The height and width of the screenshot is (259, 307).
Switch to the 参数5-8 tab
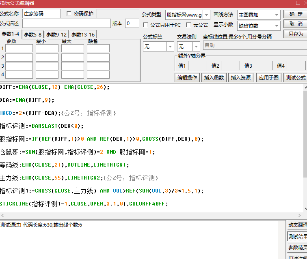pos(33,34)
